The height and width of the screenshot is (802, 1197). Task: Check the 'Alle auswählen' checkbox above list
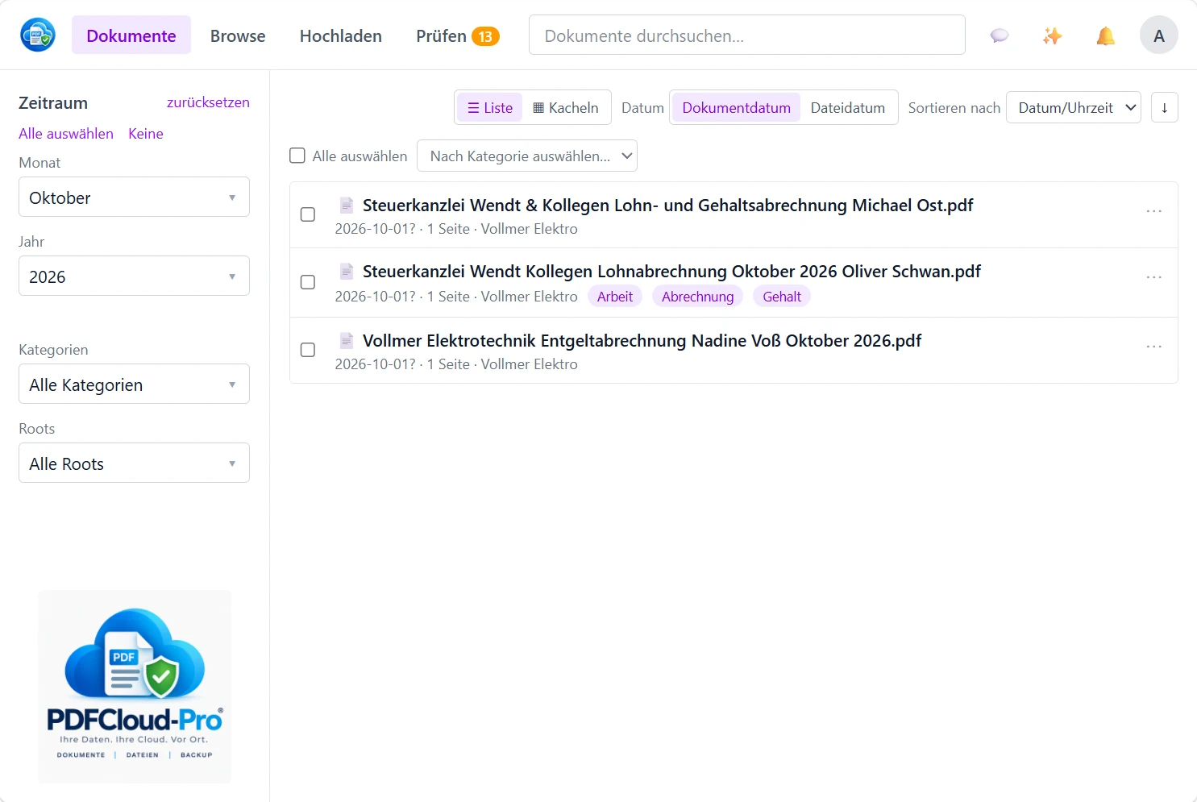click(x=297, y=156)
